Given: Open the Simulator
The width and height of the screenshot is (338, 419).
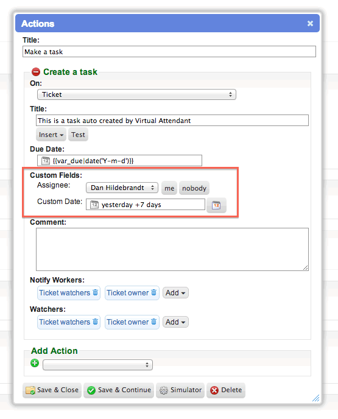Looking at the screenshot, I should pos(180,390).
